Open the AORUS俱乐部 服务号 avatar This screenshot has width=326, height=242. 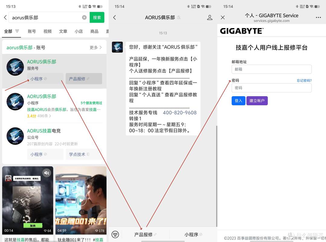pos(15,67)
